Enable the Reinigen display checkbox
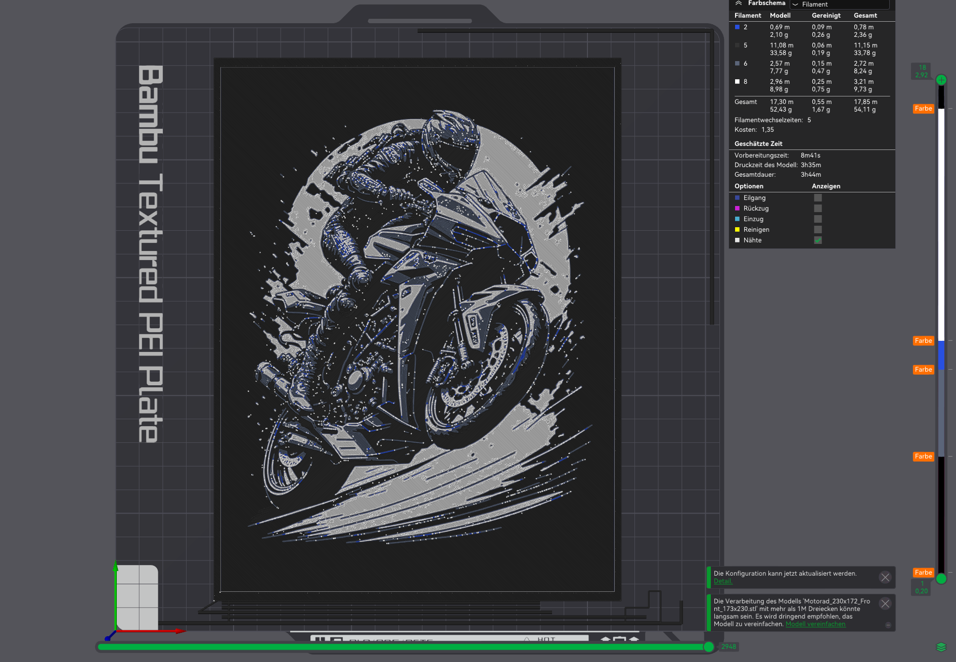This screenshot has height=662, width=956. click(x=818, y=230)
